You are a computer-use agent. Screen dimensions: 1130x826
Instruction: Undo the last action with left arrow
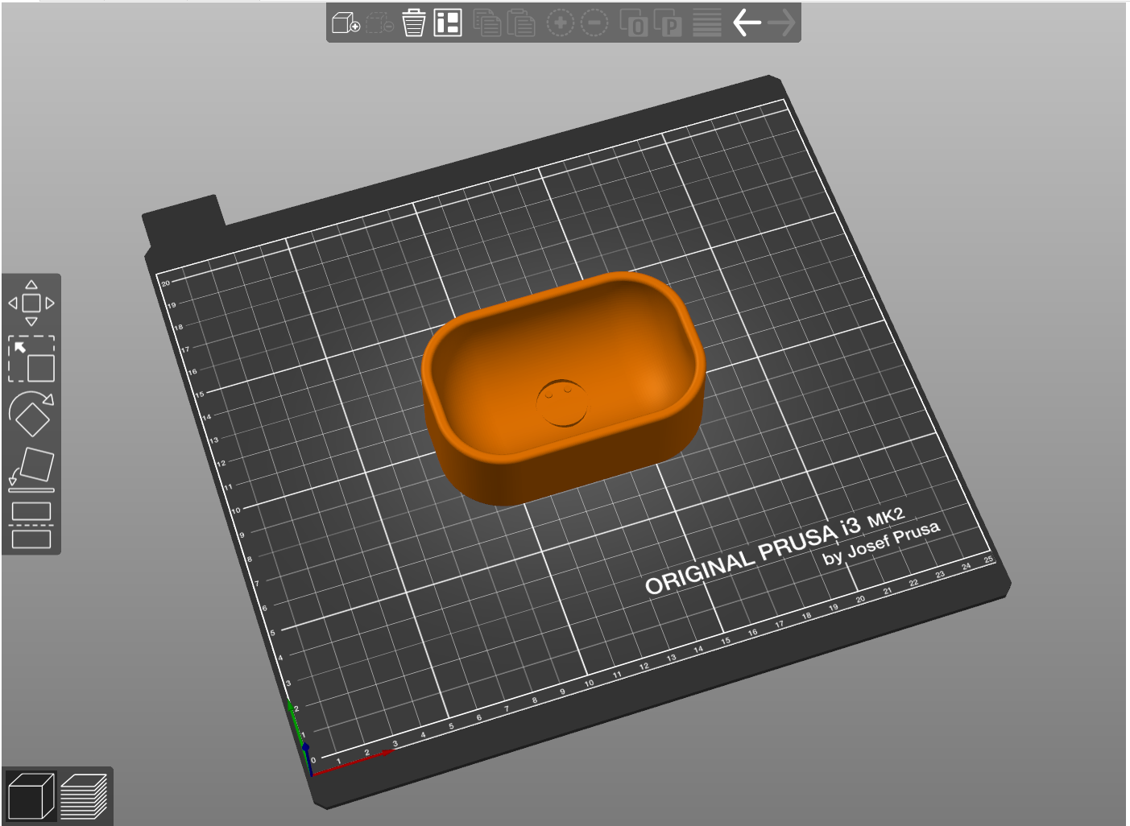pos(747,23)
